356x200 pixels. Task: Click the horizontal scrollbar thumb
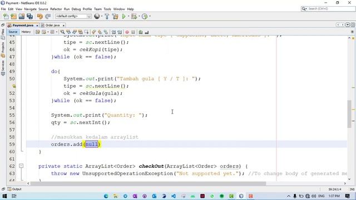coord(148,183)
